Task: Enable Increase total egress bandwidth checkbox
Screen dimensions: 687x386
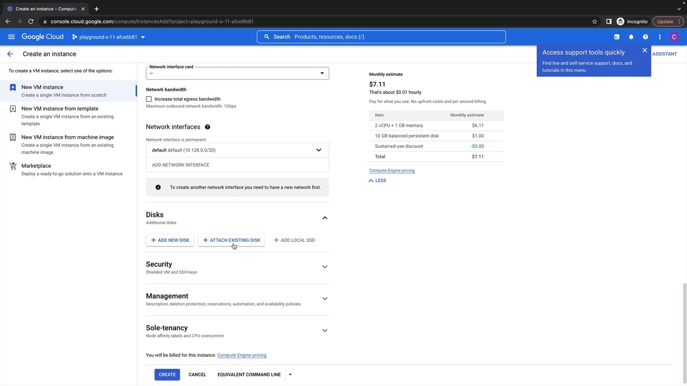Action: pyautogui.click(x=149, y=99)
